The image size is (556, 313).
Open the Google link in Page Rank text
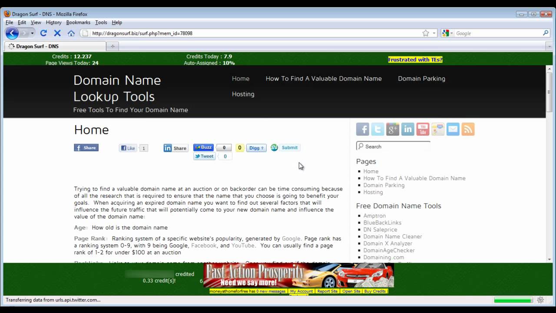click(x=291, y=239)
